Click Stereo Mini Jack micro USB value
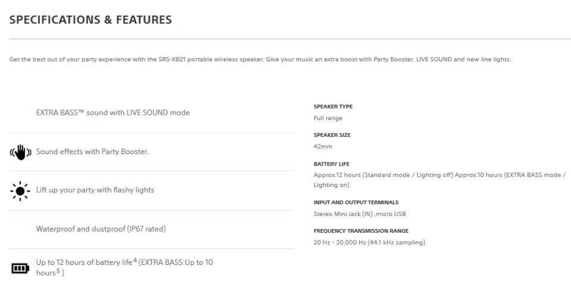 tap(360, 214)
